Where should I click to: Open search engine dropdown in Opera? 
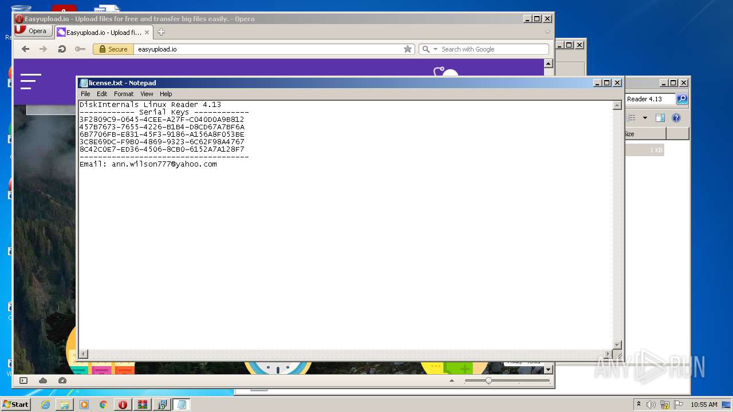click(x=435, y=49)
